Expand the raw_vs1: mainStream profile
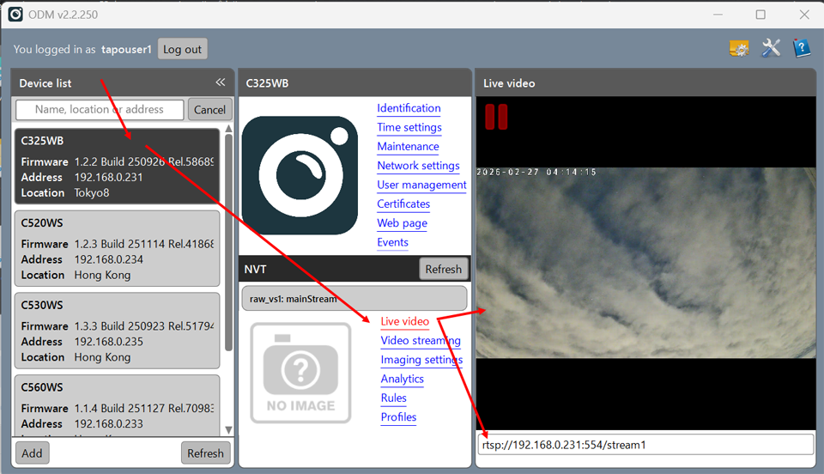This screenshot has width=824, height=474. pyautogui.click(x=354, y=299)
